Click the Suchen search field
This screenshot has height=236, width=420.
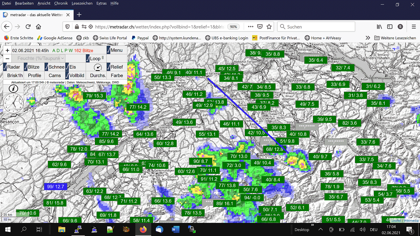pyautogui.click(x=316, y=27)
